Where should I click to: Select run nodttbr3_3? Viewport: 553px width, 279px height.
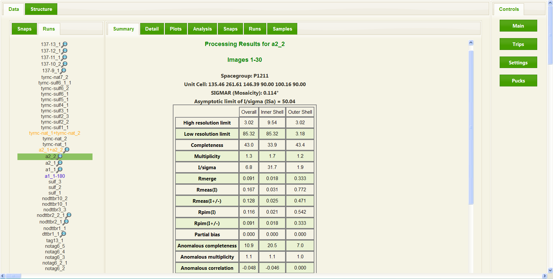(55, 210)
